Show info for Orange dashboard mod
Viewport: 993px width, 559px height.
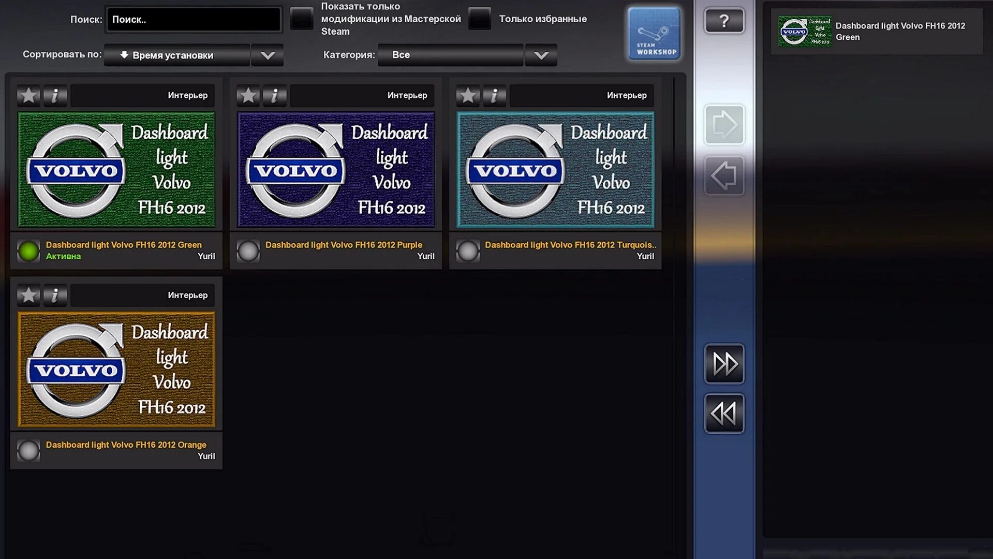(55, 295)
